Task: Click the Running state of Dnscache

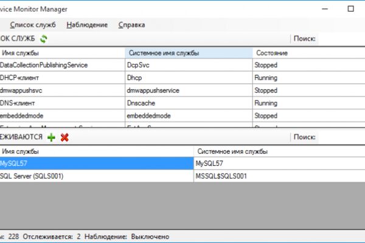Action: [x=309, y=103]
